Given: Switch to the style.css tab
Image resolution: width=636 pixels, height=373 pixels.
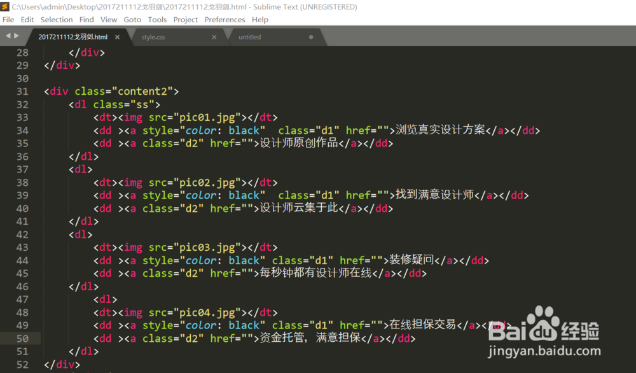Looking at the screenshot, I should click(153, 37).
